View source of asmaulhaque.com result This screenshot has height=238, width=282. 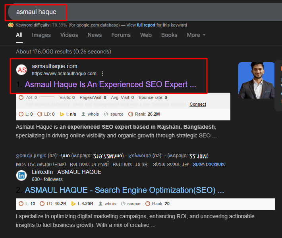point(114,114)
